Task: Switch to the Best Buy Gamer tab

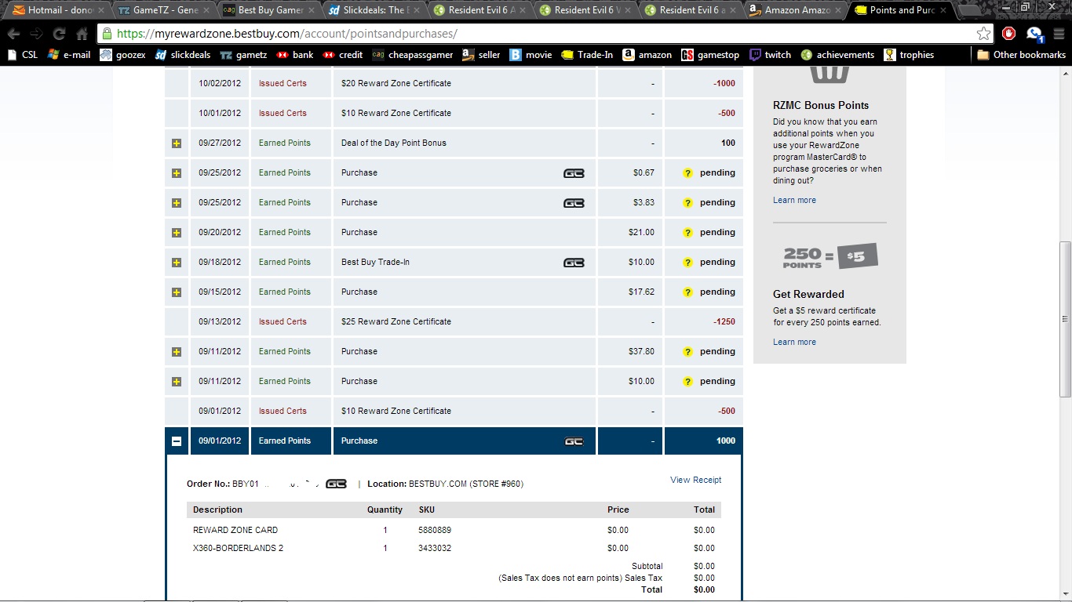Action: click(267, 10)
